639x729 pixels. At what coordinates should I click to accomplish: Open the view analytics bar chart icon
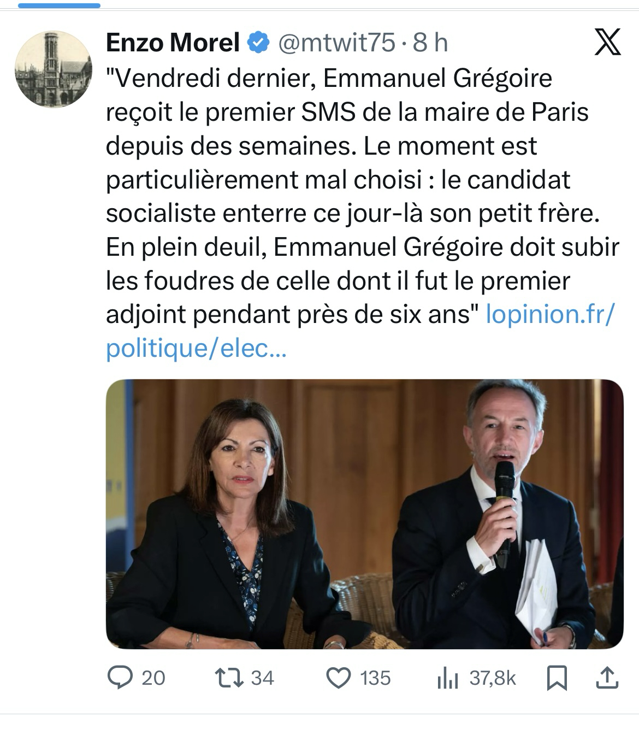[x=447, y=679]
